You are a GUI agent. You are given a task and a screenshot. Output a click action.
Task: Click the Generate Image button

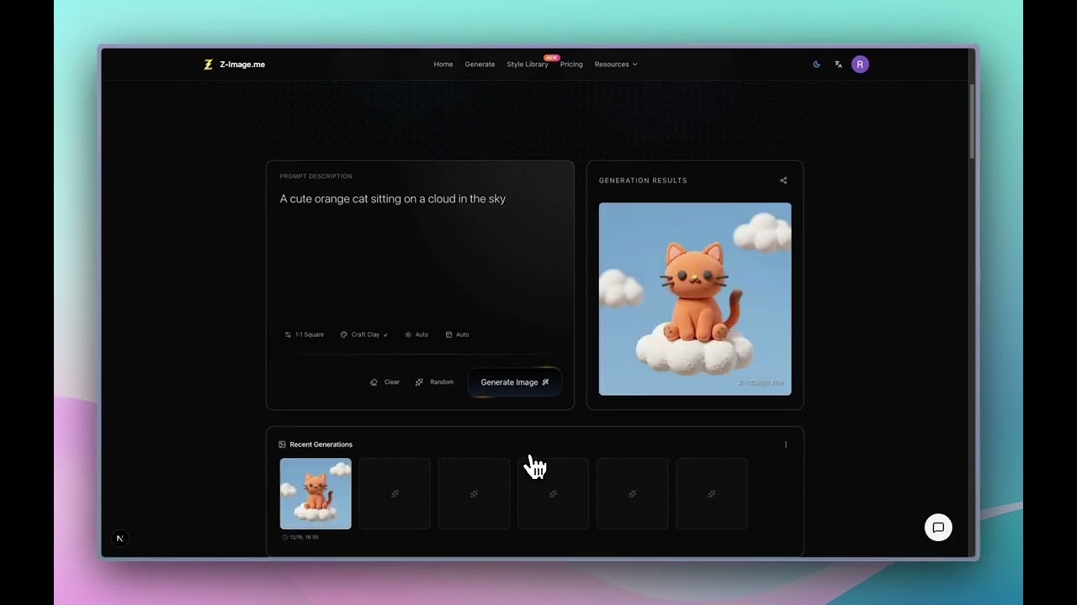pyautogui.click(x=514, y=382)
